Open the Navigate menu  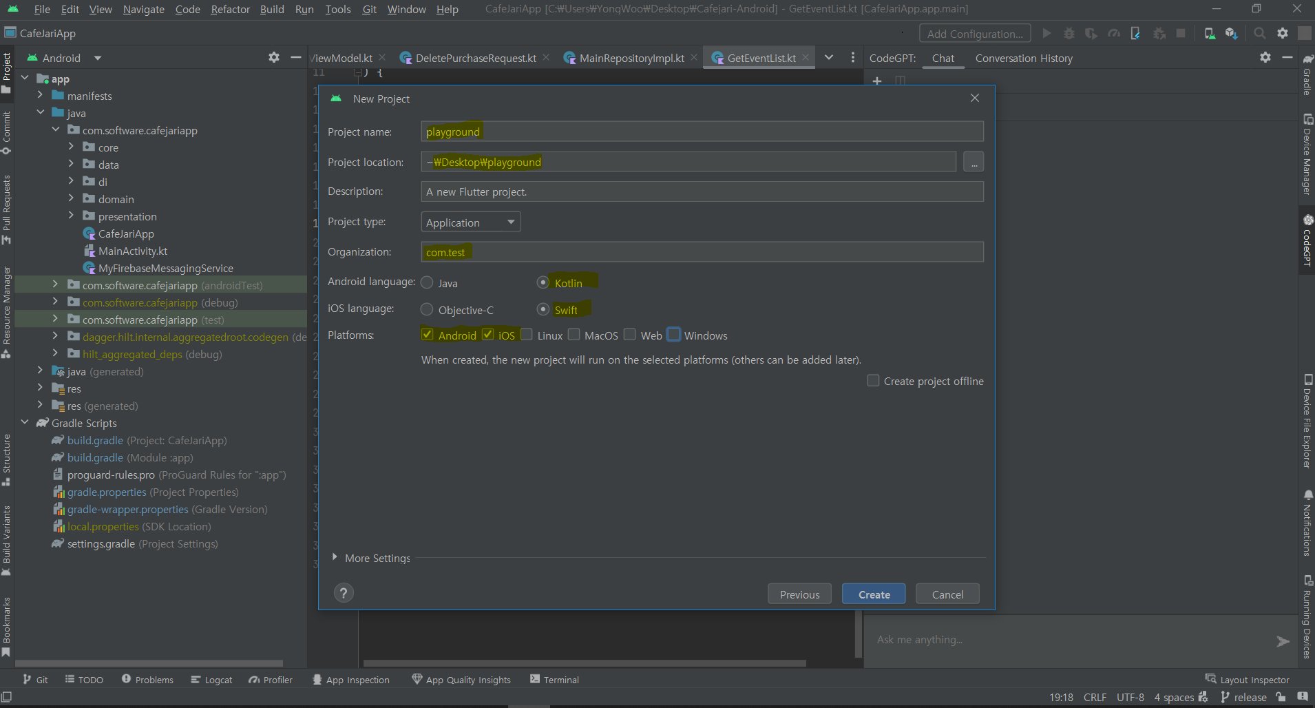point(143,9)
